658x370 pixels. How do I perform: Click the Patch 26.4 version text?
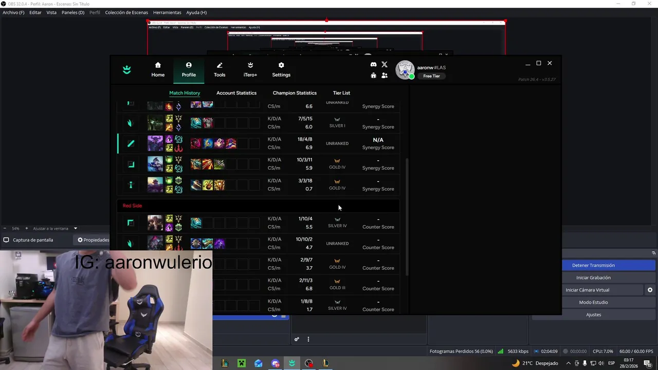click(537, 80)
